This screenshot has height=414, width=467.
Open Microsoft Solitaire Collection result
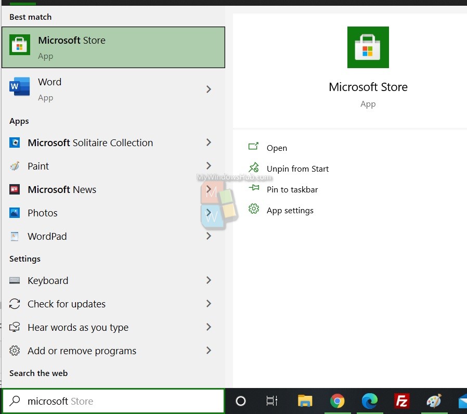(113, 143)
